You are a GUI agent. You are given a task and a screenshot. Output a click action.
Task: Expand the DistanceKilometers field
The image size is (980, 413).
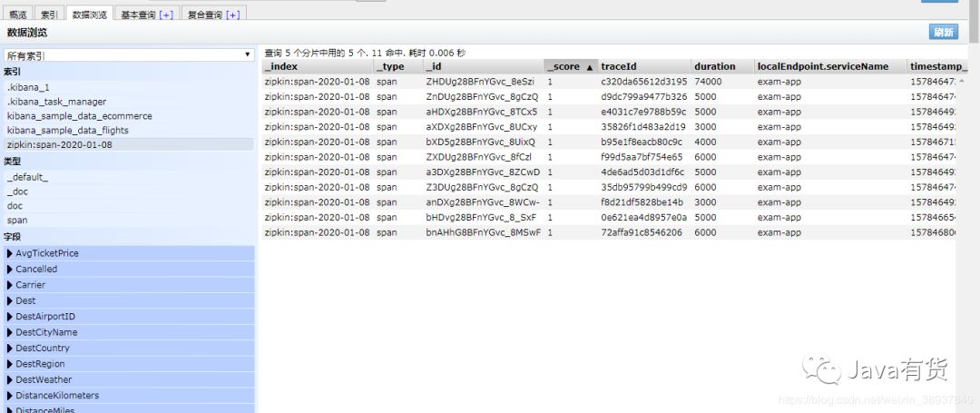(130, 396)
